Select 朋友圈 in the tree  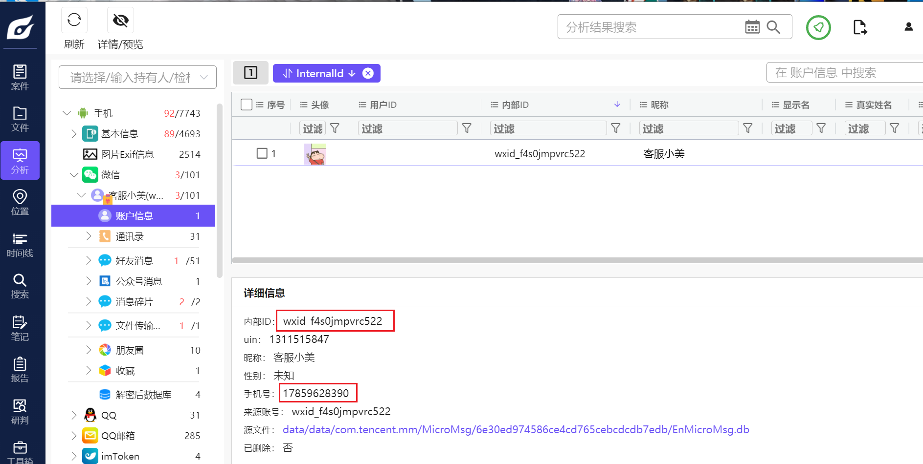[130, 350]
